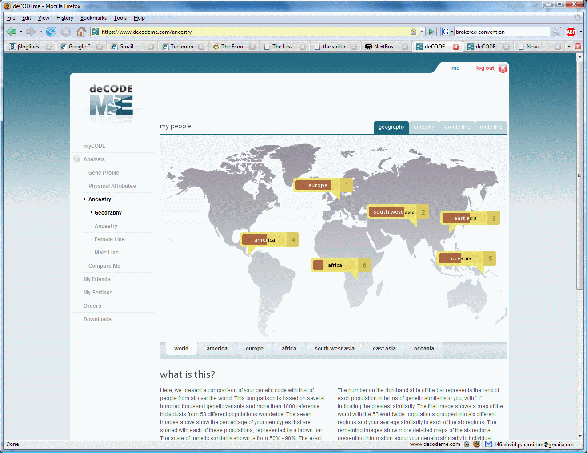
Task: Show the south west asia region map
Action: (x=335, y=349)
